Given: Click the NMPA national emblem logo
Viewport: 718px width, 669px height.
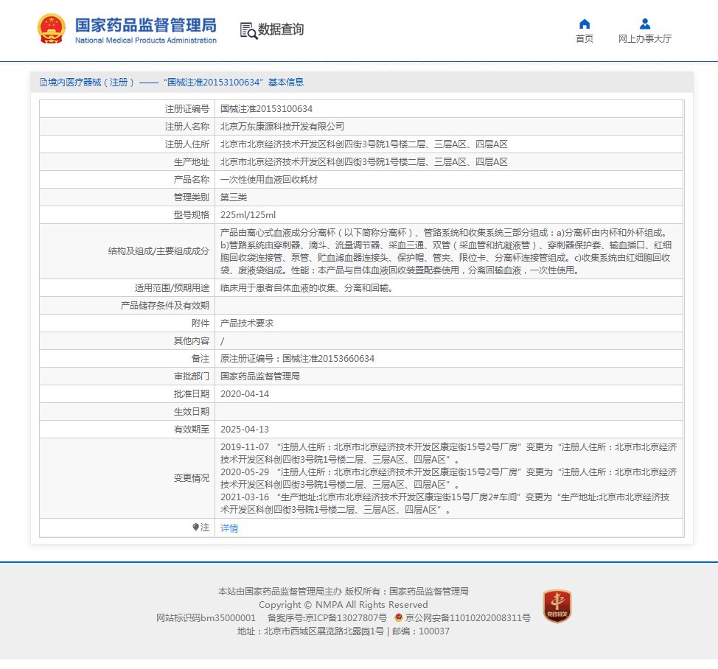Looking at the screenshot, I should 51,29.
